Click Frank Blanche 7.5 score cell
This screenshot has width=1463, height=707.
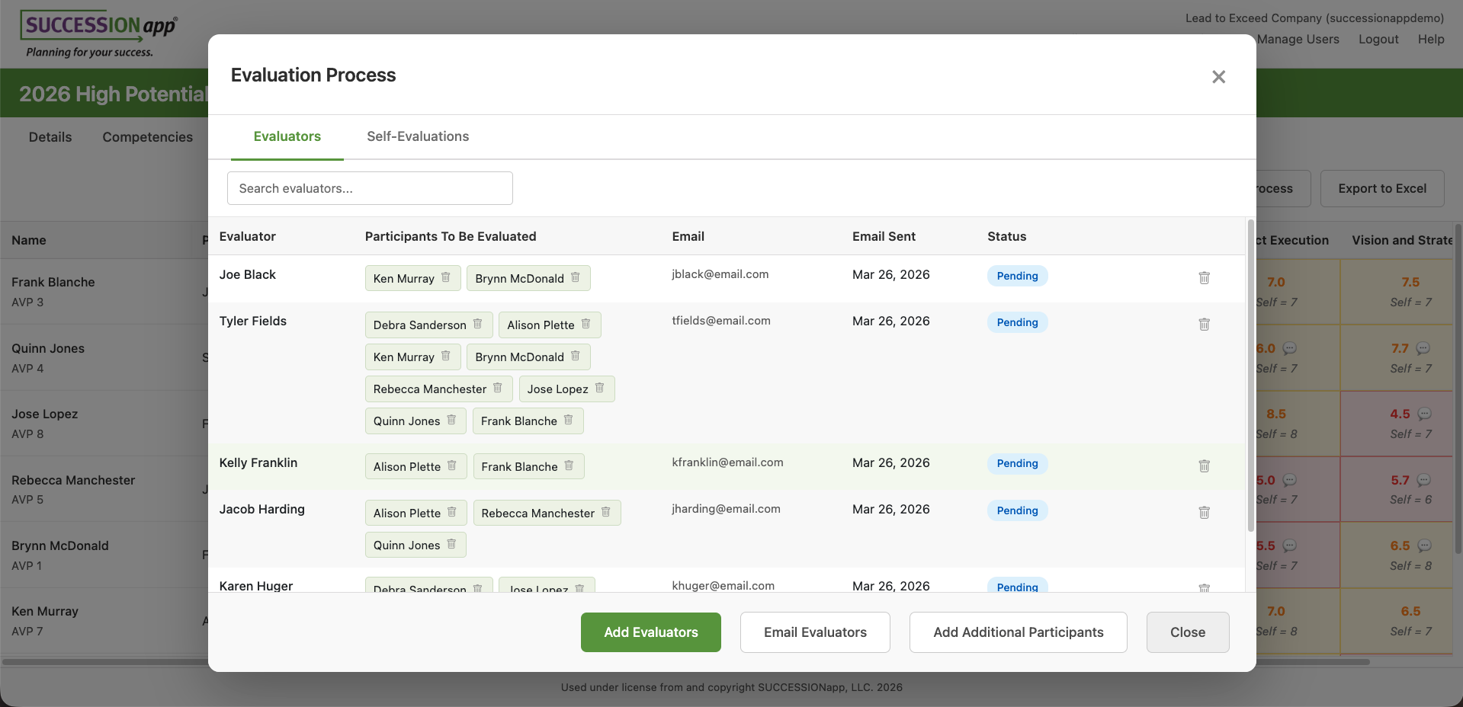coord(1397,292)
